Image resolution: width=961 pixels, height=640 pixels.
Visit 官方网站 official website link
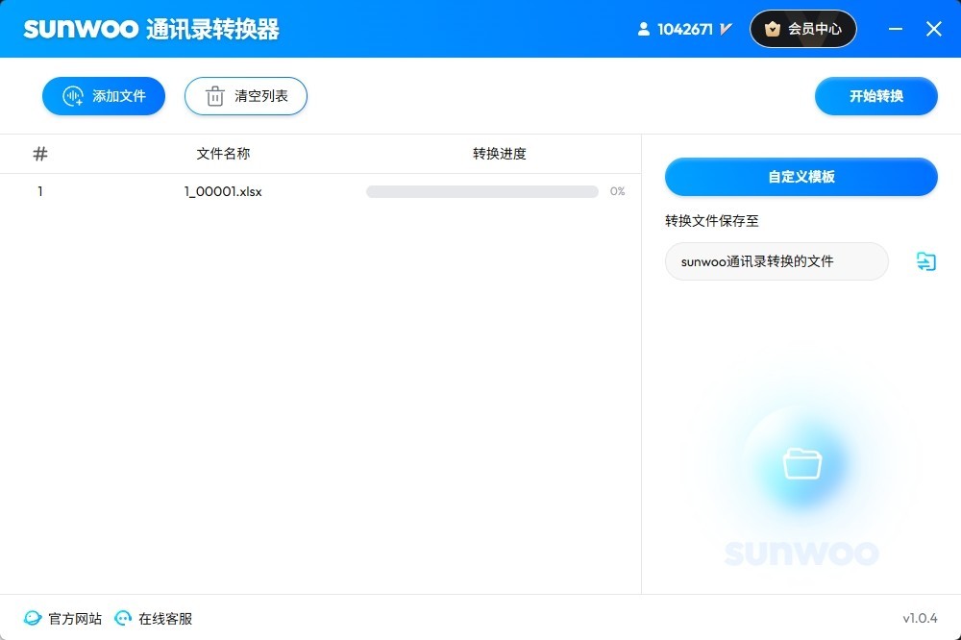tap(63, 619)
